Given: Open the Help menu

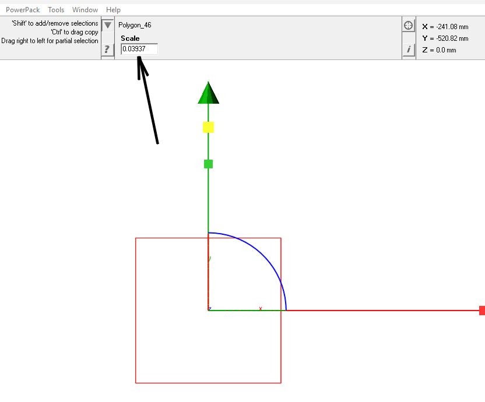Looking at the screenshot, I should [x=113, y=10].
